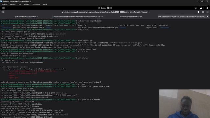Minimize the VirtualBox window
210x118 pixels.
197,1
